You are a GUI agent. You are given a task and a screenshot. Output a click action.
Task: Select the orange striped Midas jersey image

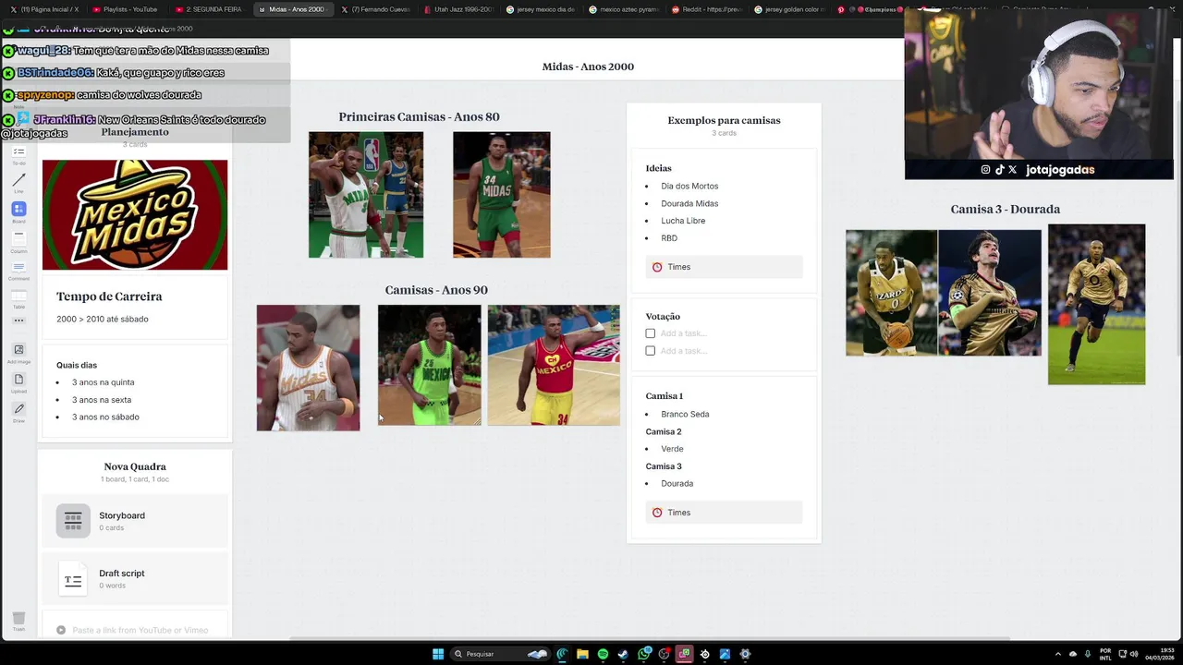308,368
